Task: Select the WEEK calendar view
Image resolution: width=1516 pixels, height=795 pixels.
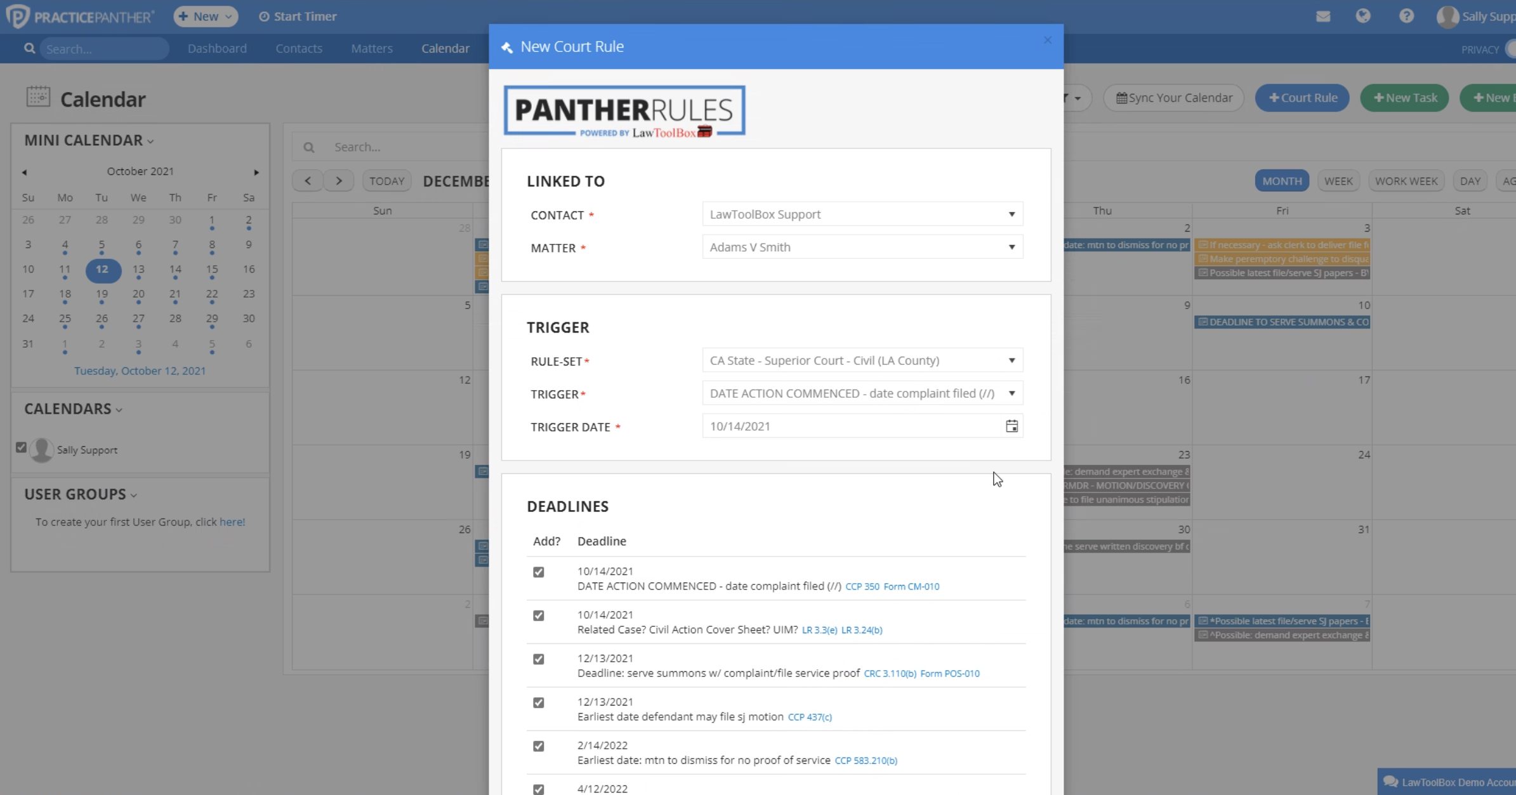Action: pyautogui.click(x=1339, y=180)
